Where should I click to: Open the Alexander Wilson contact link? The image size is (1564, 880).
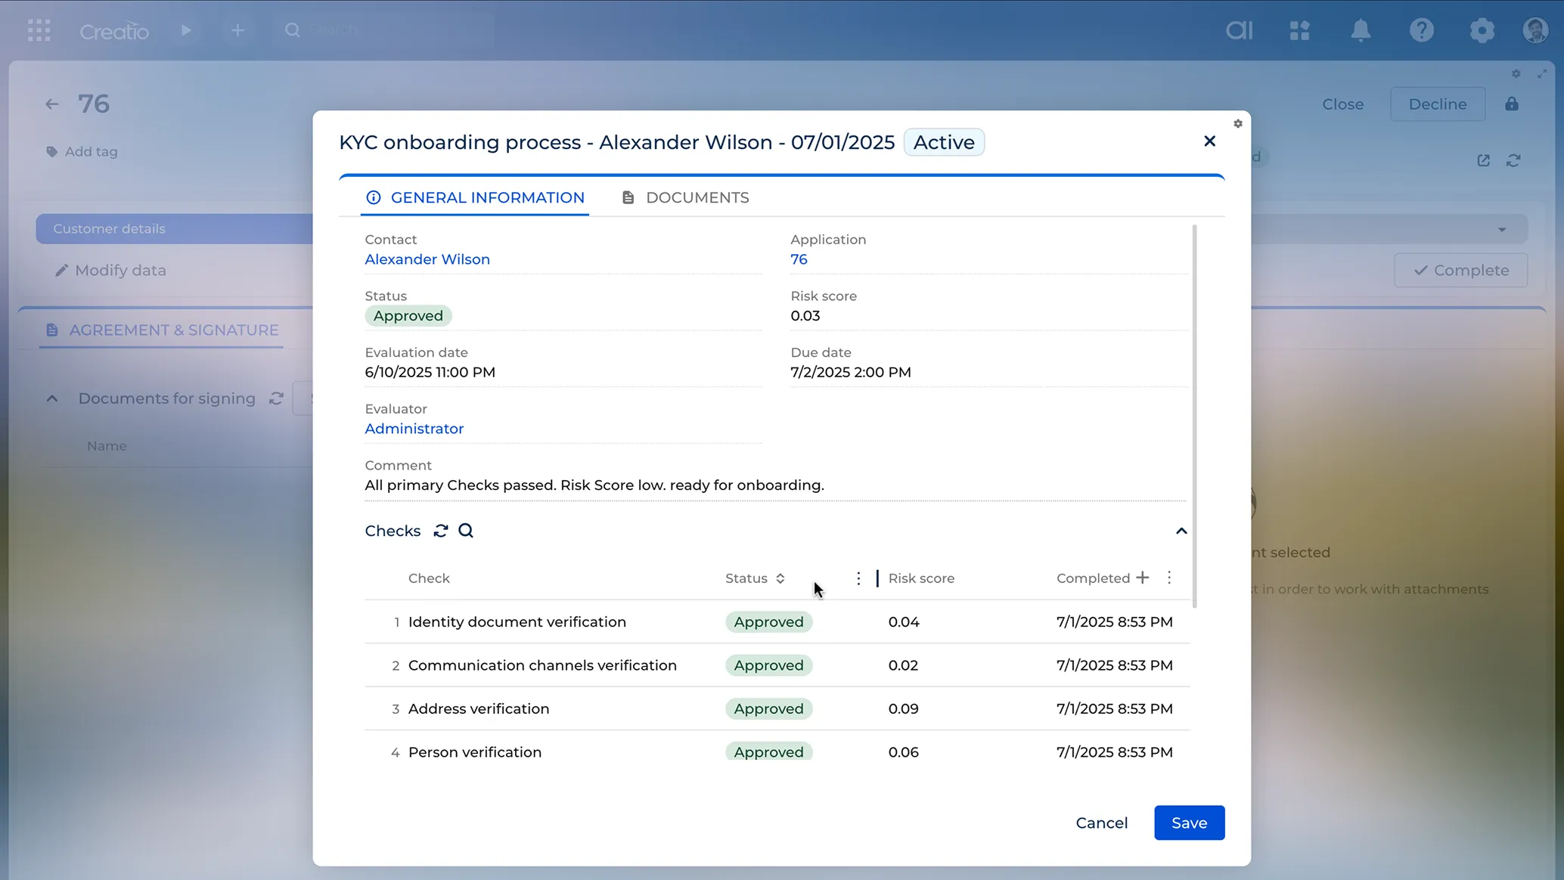[427, 259]
